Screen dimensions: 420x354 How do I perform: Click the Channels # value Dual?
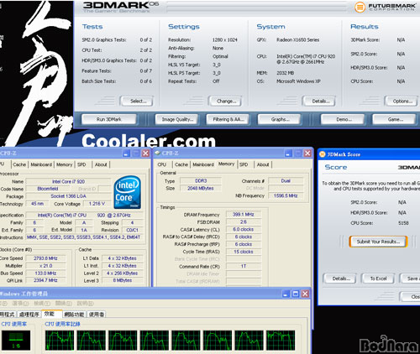pos(286,181)
